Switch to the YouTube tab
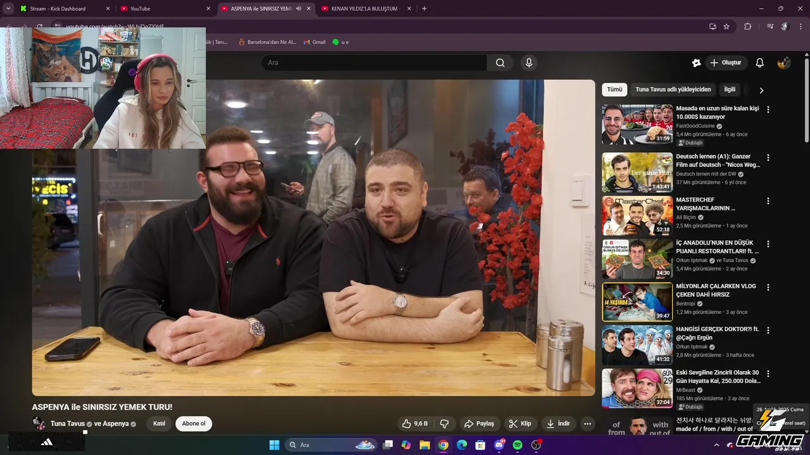 tap(166, 9)
